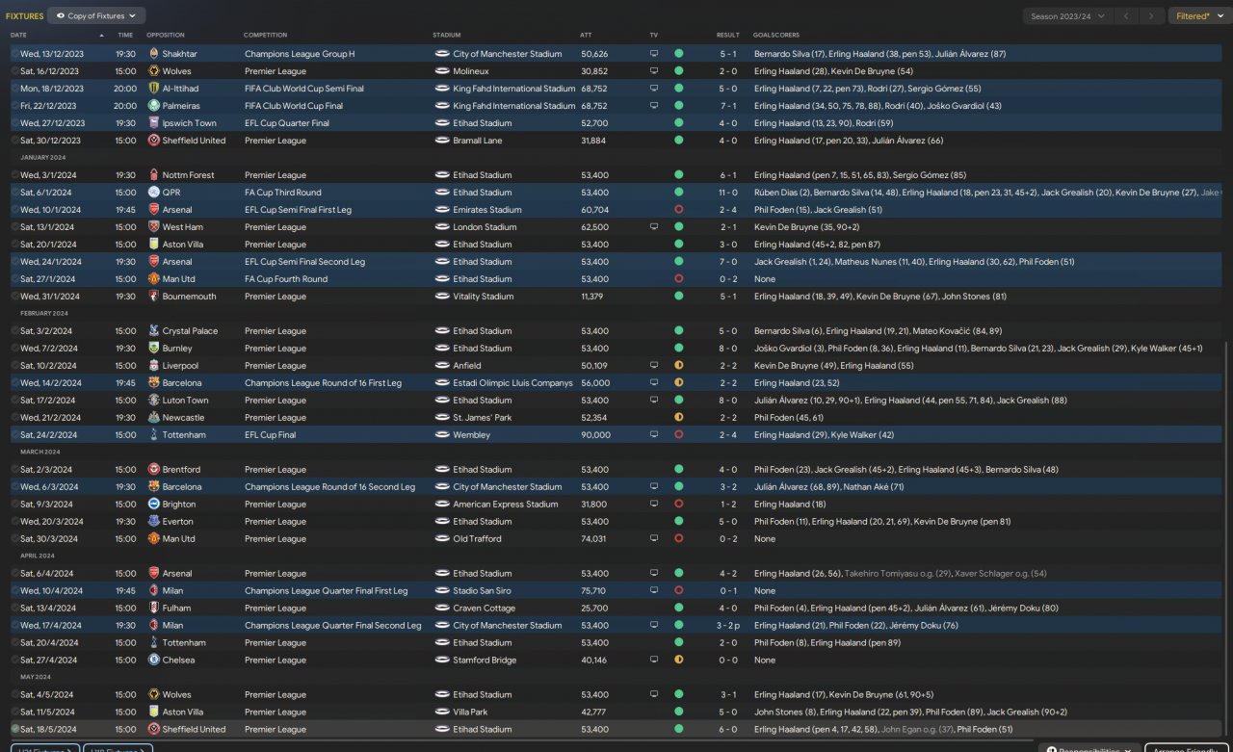Click the stadium icon beside Anfield
Image resolution: width=1233 pixels, height=752 pixels.
point(442,366)
